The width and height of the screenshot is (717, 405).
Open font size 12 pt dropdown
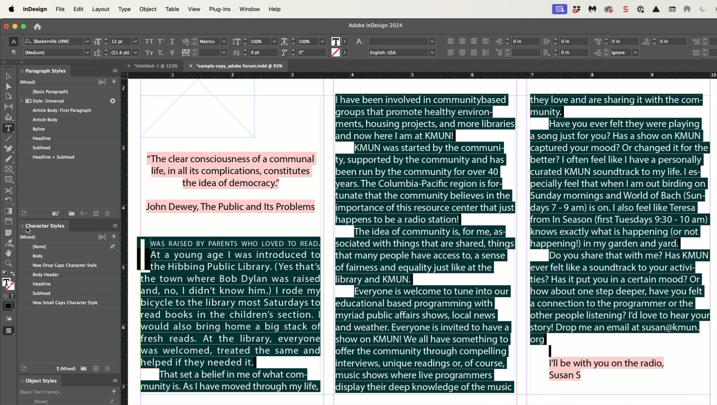(135, 42)
